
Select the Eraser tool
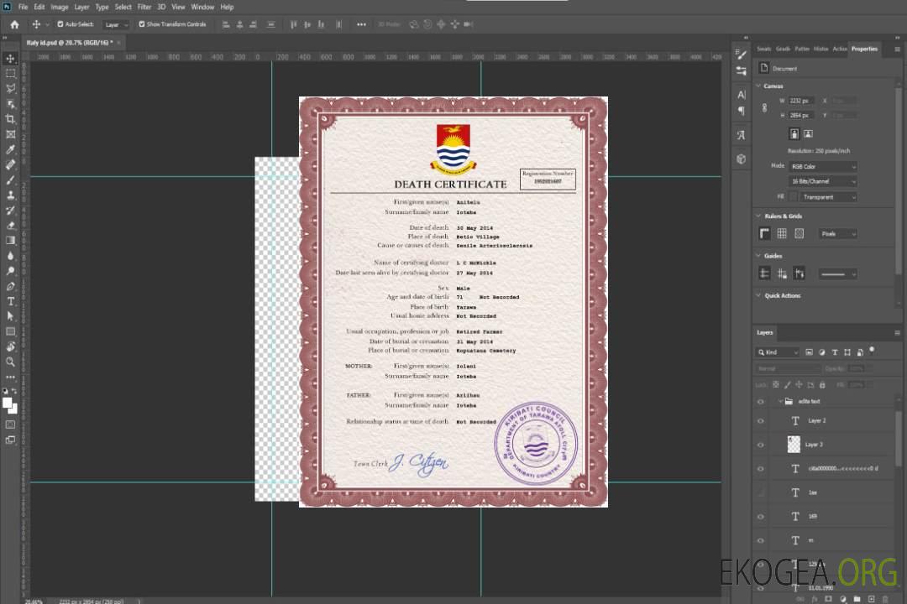[10, 226]
